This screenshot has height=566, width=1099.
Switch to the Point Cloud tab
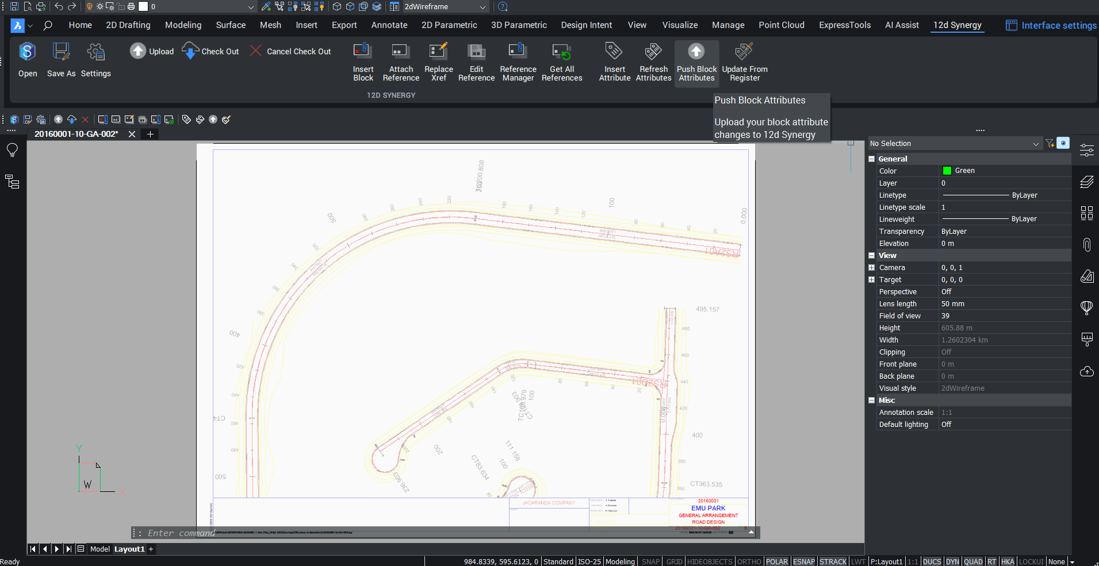point(782,25)
